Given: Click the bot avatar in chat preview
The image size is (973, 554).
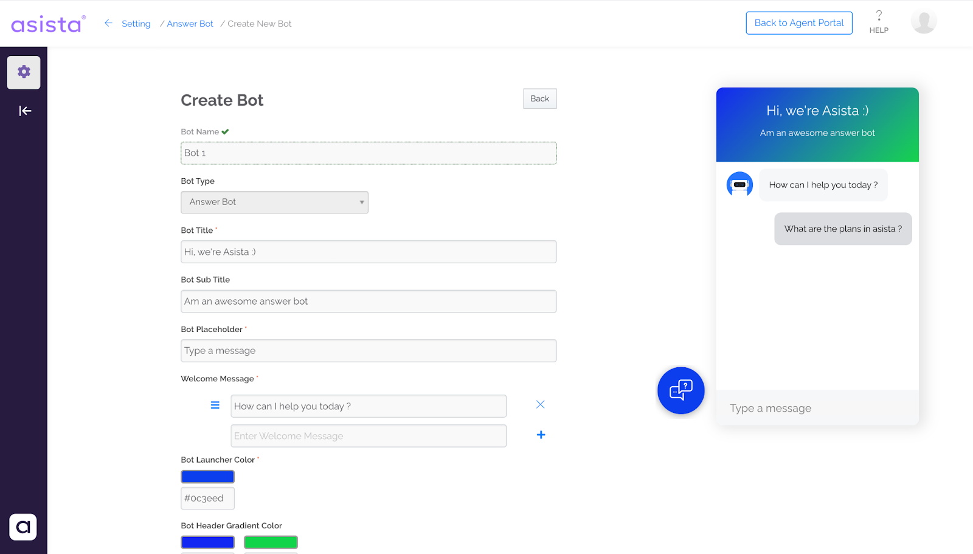Looking at the screenshot, I should (739, 184).
